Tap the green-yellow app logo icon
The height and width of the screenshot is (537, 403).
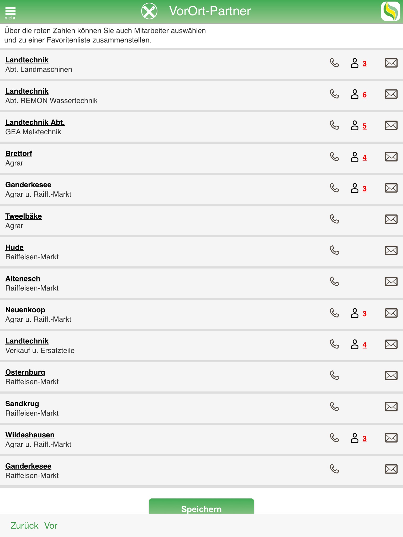[x=390, y=11]
